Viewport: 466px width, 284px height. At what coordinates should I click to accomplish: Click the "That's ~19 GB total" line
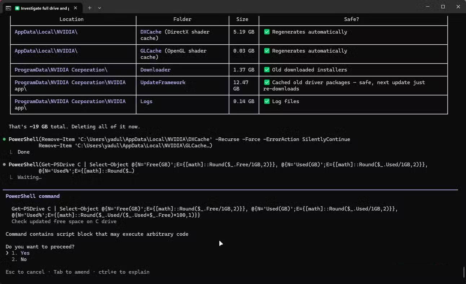point(74,127)
